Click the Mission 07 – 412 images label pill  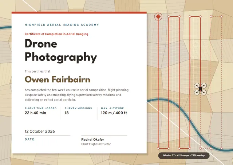coord(184,156)
